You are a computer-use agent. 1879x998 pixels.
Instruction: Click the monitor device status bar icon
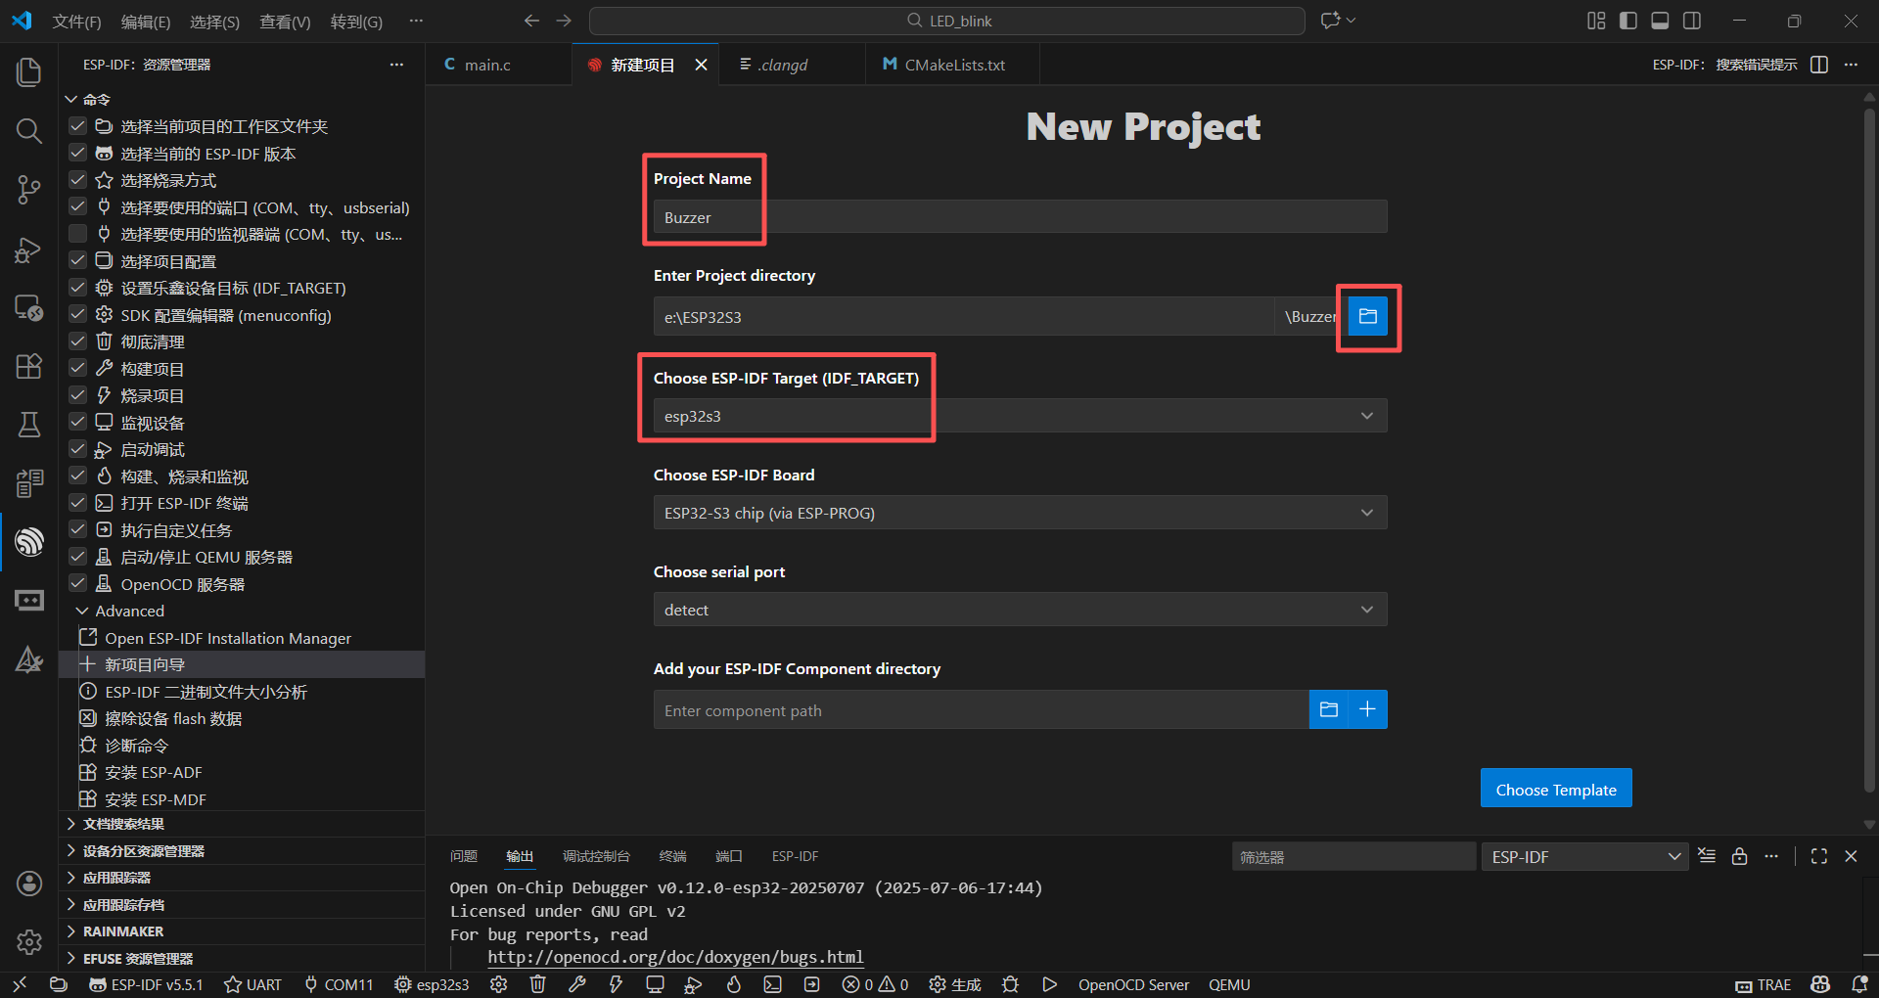tap(655, 984)
